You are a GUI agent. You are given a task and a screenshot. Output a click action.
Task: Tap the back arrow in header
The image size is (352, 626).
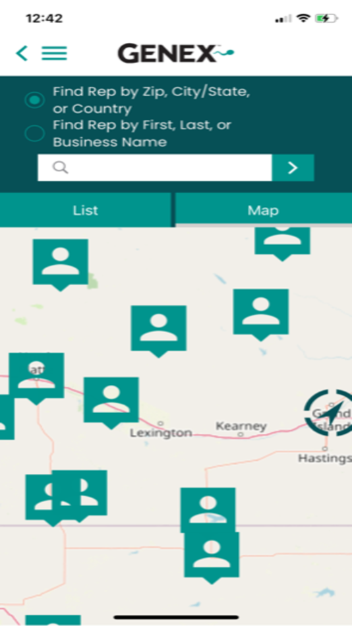click(22, 53)
